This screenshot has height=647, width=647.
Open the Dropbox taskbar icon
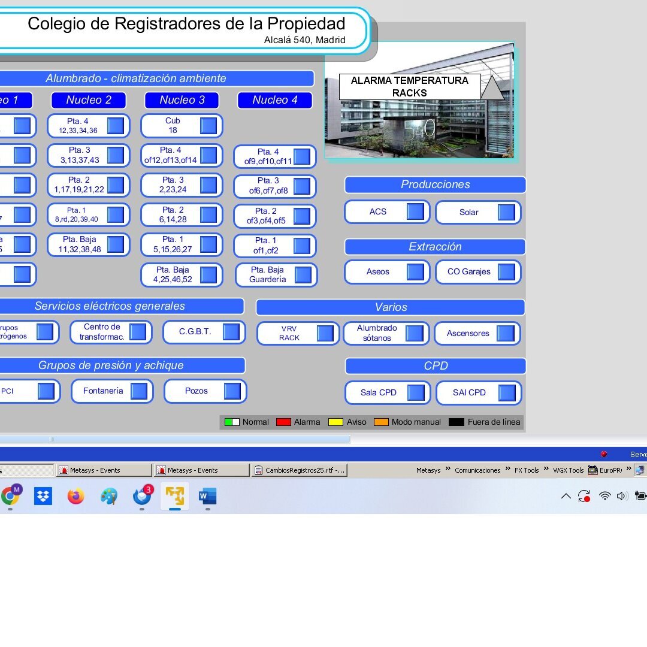click(43, 496)
